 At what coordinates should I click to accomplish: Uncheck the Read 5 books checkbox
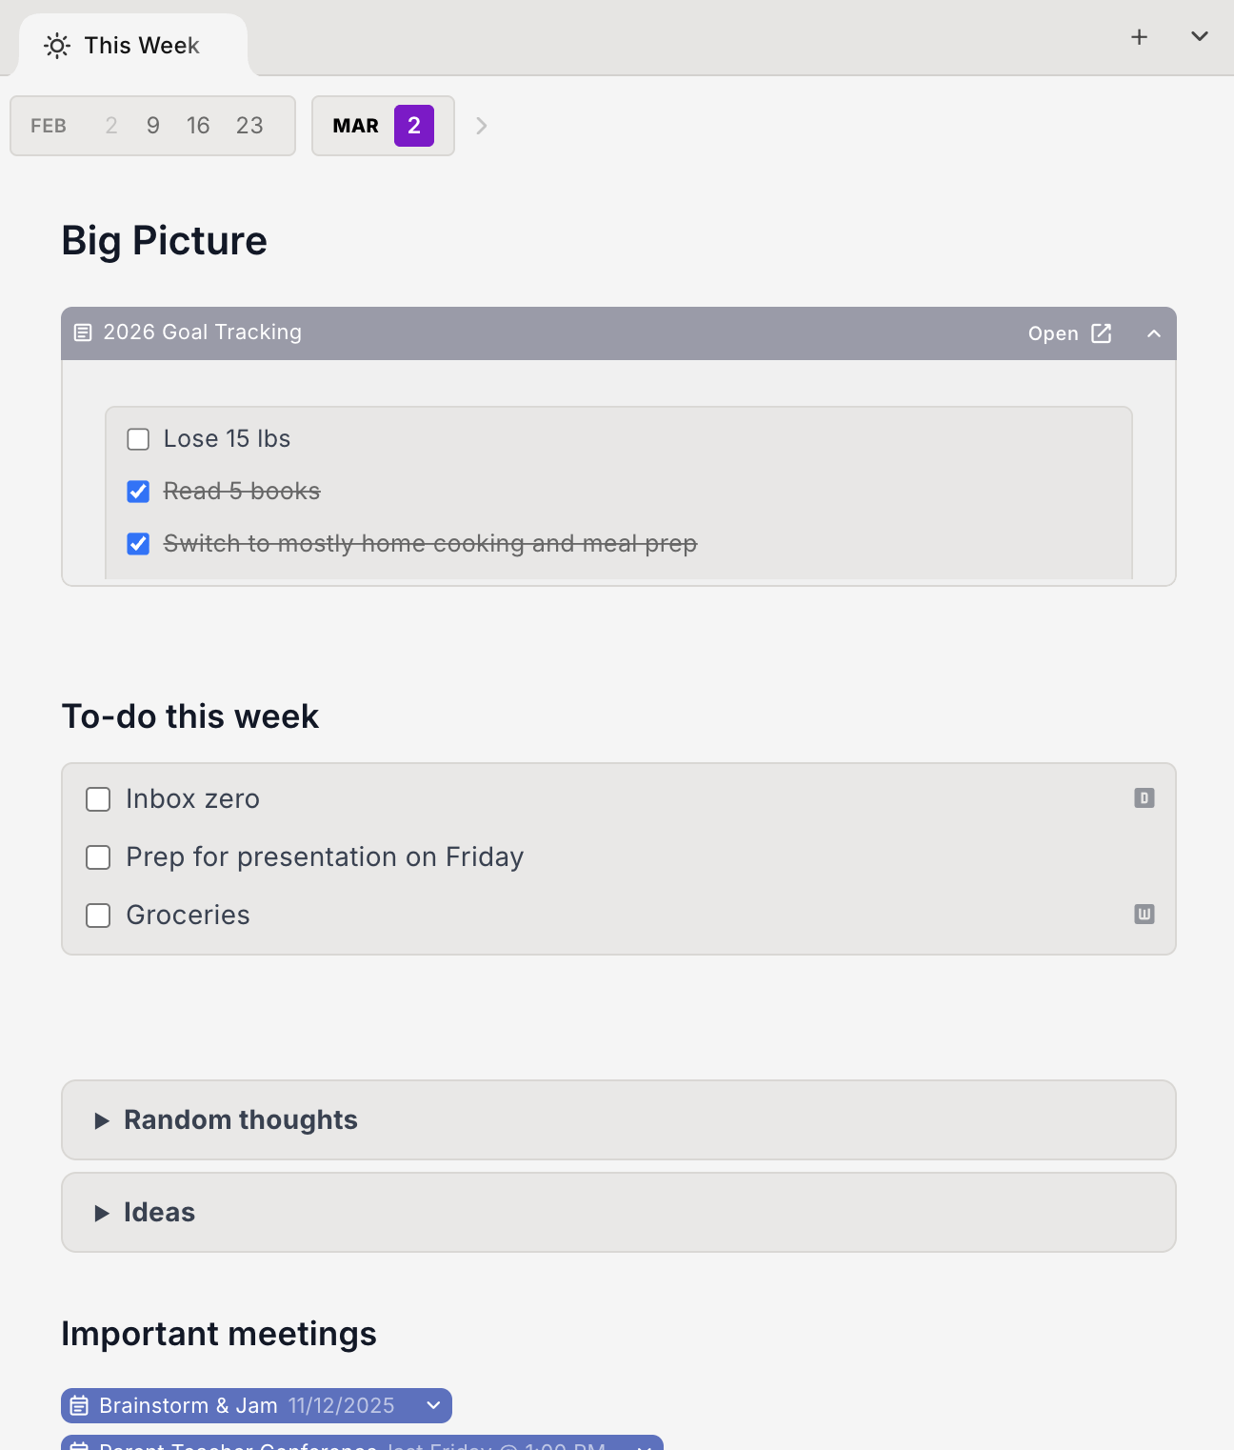point(138,492)
